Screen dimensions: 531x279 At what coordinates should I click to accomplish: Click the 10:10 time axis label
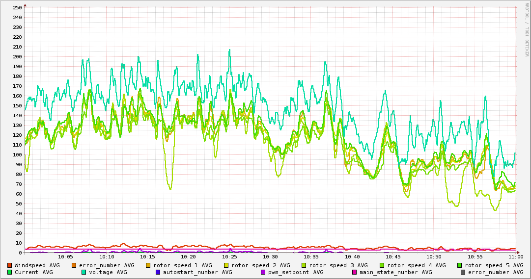[x=106, y=257]
